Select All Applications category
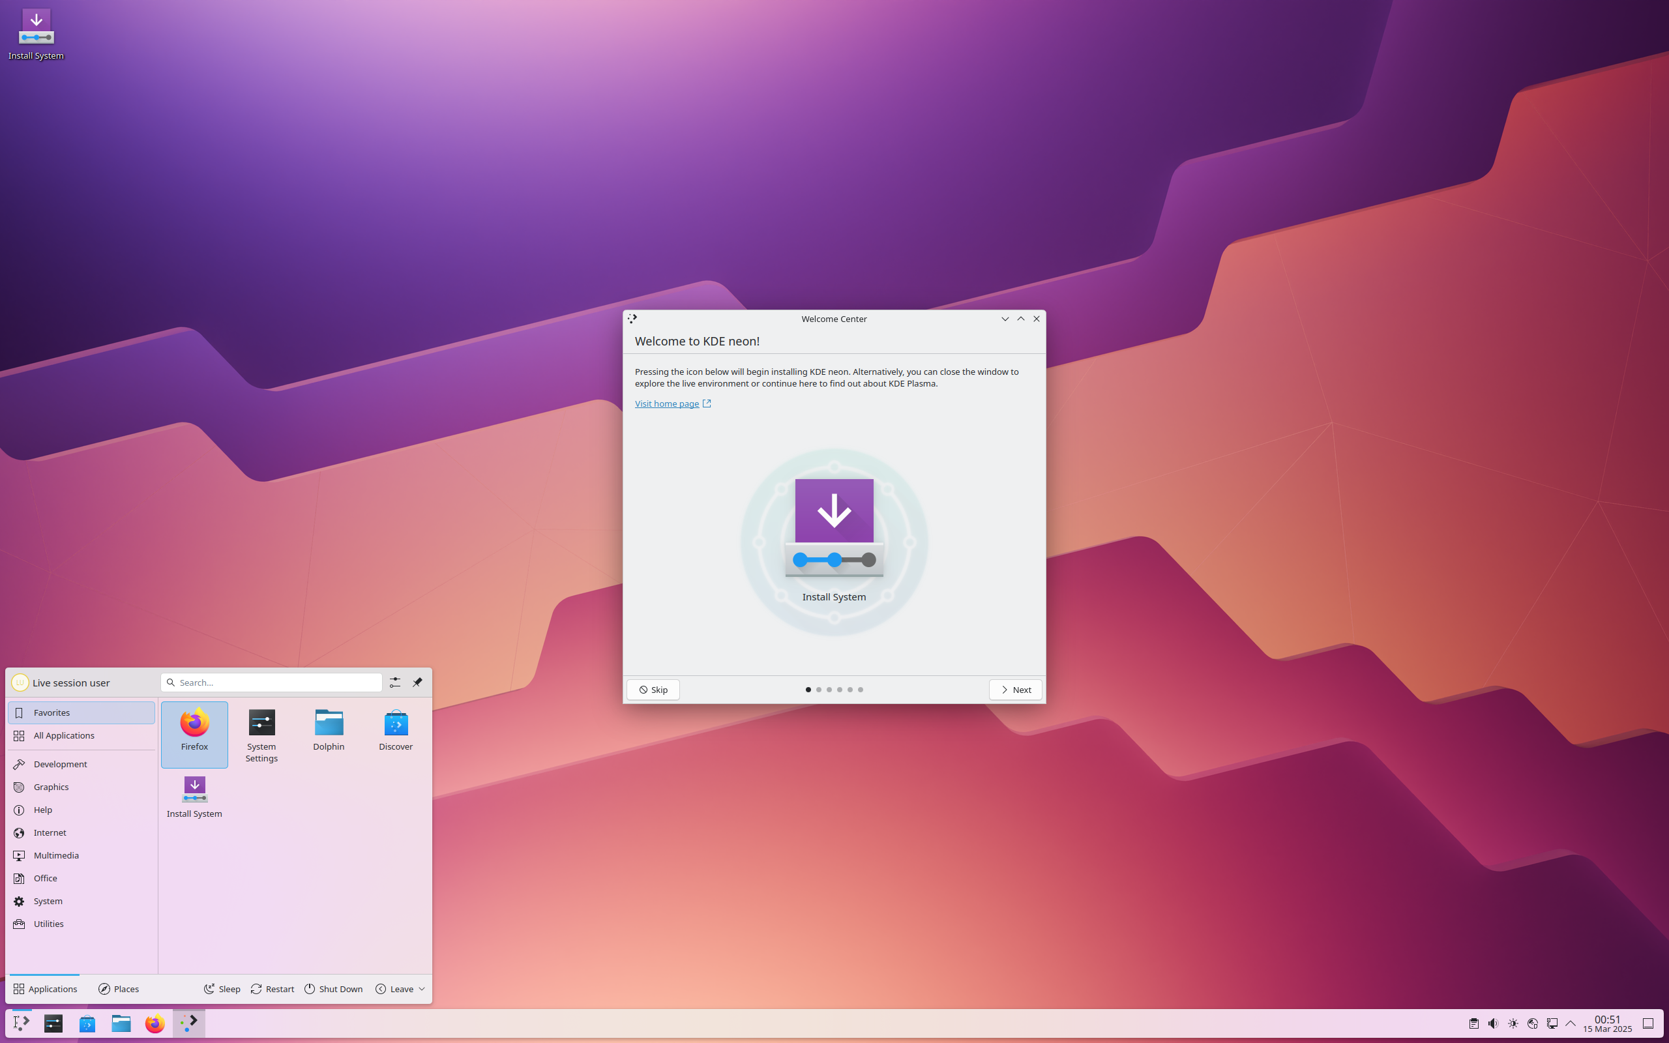 tap(81, 735)
